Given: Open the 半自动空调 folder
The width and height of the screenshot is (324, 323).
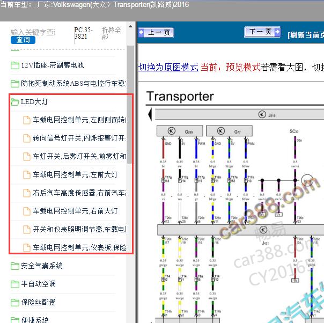Looking at the screenshot, I should pos(38,284).
